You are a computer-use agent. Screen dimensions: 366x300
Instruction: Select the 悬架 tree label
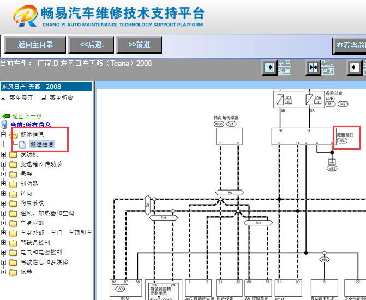26,174
